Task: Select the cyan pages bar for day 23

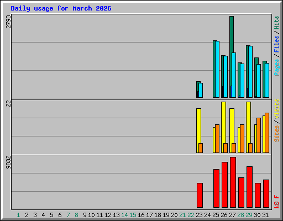Action: pos(201,90)
